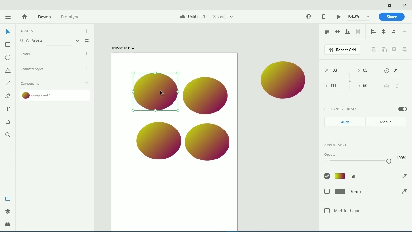The image size is (412, 232).
Task: Add a new asset with top plus
Action: [87, 31]
